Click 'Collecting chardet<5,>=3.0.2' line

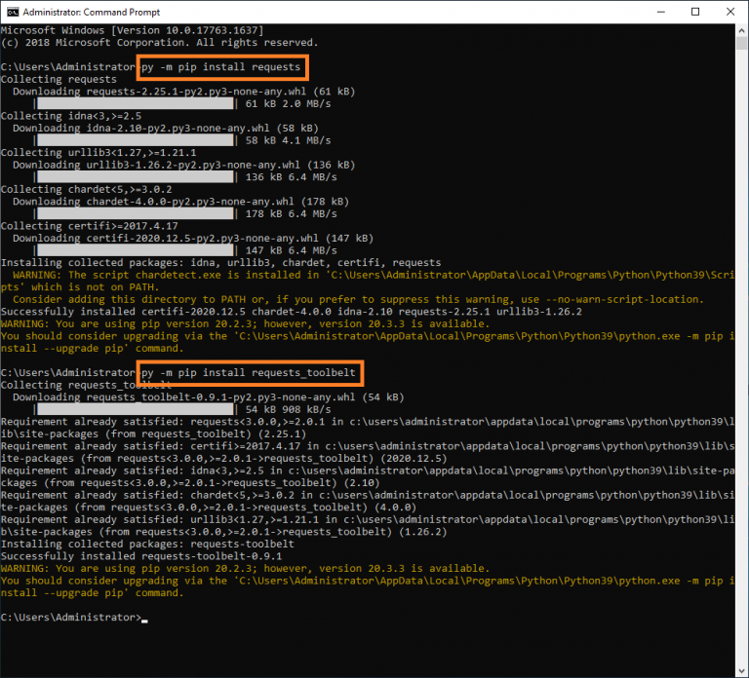[x=87, y=189]
